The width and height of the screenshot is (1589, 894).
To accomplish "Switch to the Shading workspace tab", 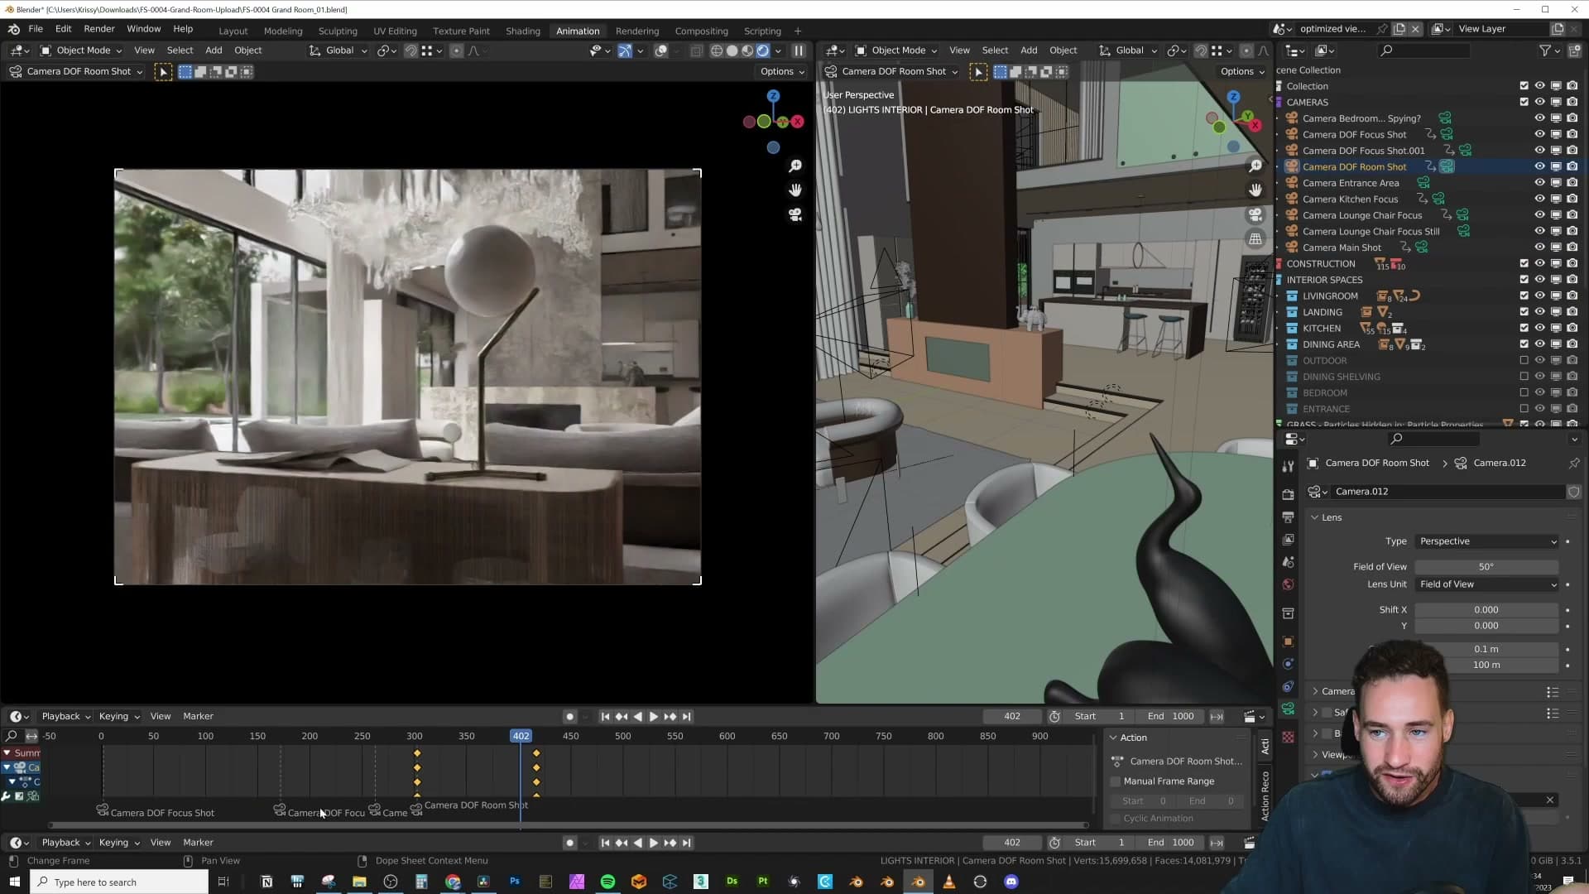I will click(x=523, y=31).
